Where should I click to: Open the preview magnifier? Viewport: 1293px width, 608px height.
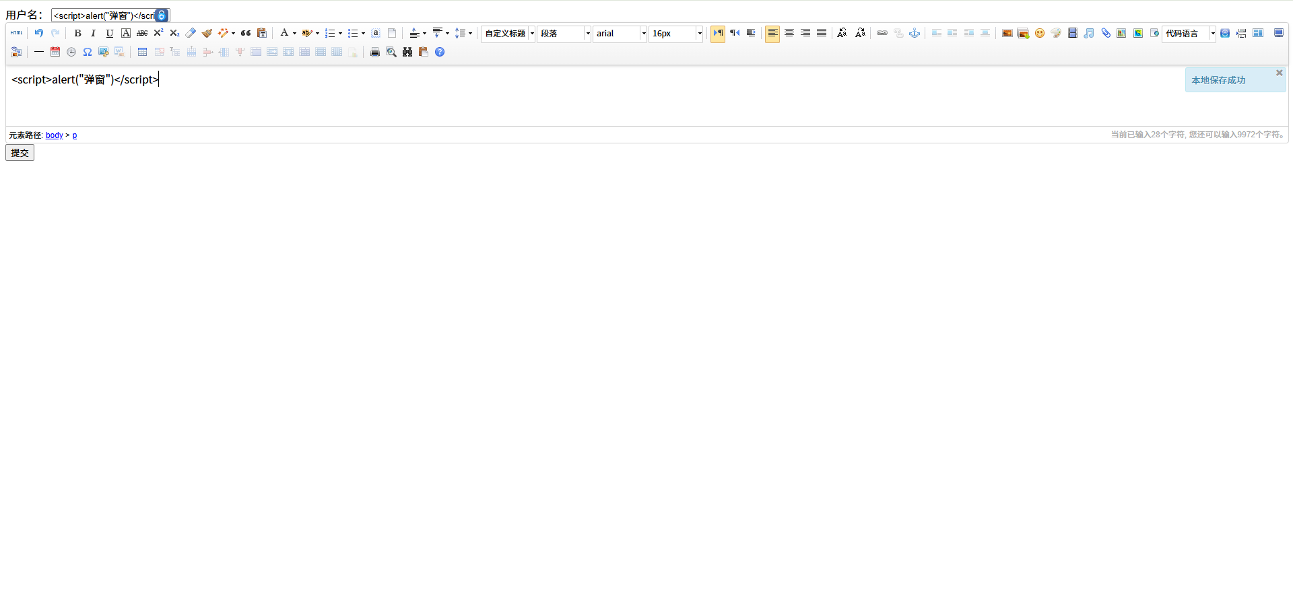391,52
